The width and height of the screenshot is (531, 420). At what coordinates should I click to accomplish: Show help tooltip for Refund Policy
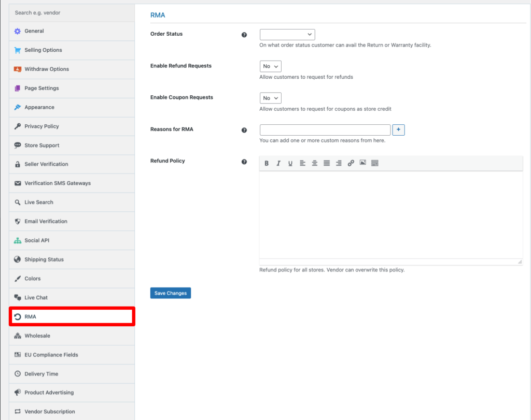click(244, 162)
